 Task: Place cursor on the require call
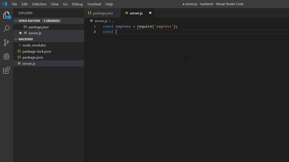point(144,27)
